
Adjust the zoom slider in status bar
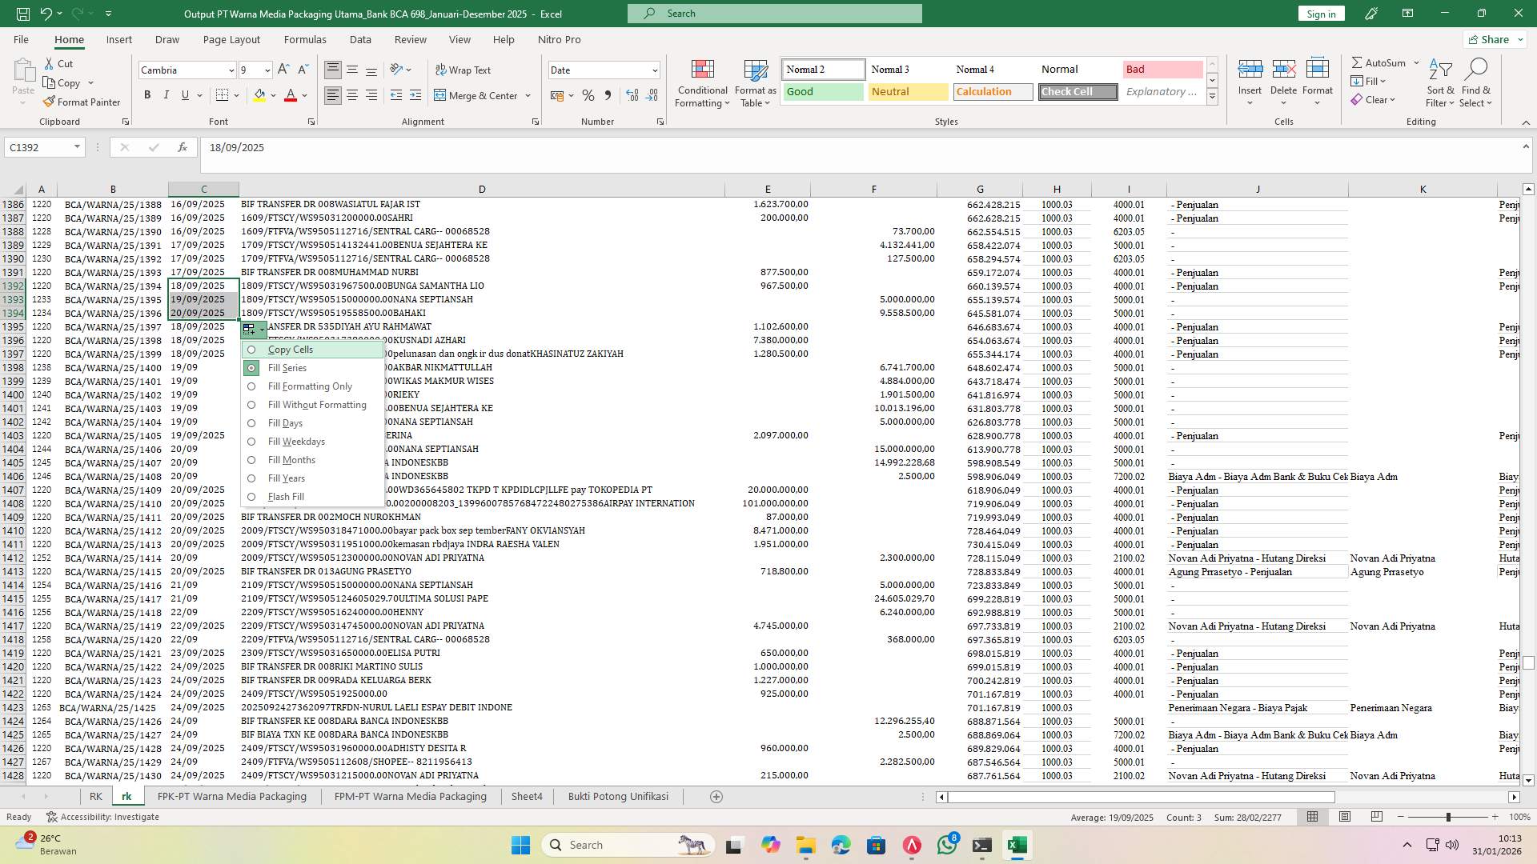[1447, 817]
